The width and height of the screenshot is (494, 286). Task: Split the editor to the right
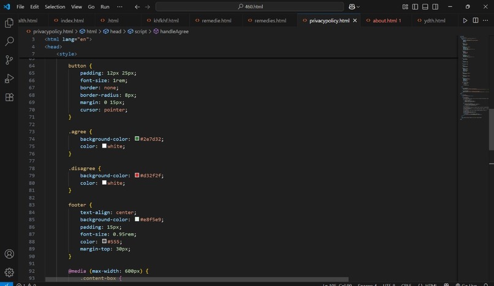(476, 20)
